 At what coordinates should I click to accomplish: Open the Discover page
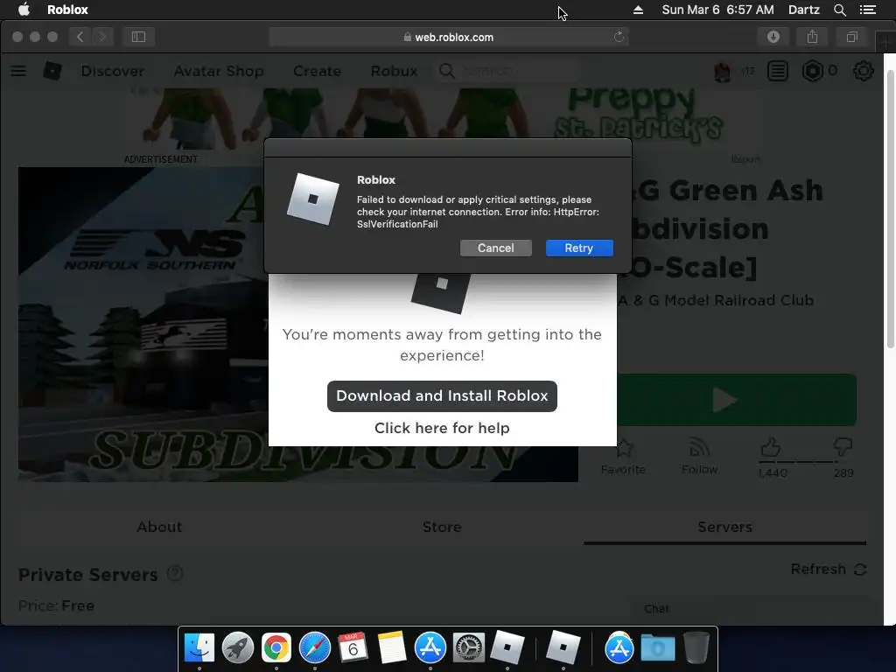(113, 71)
